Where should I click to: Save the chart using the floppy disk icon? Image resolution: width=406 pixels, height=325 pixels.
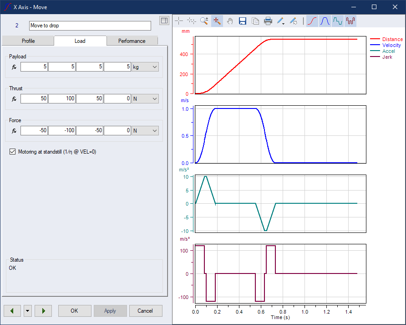point(243,21)
